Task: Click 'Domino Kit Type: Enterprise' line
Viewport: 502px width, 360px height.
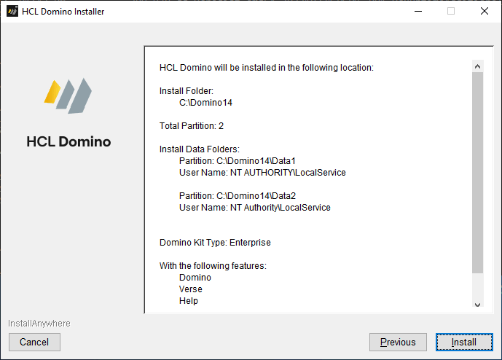Action: click(x=215, y=243)
